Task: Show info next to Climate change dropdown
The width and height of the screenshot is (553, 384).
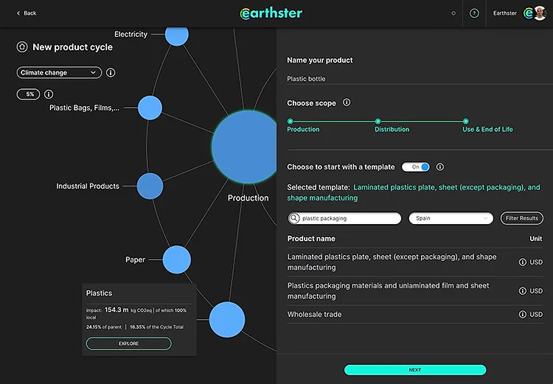Action: pos(111,73)
